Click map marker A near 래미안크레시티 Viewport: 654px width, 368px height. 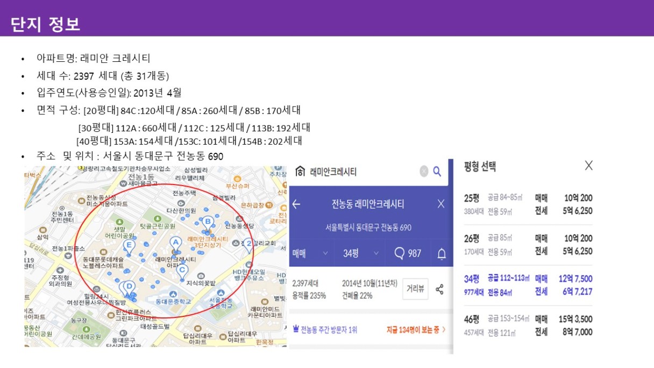(175, 244)
